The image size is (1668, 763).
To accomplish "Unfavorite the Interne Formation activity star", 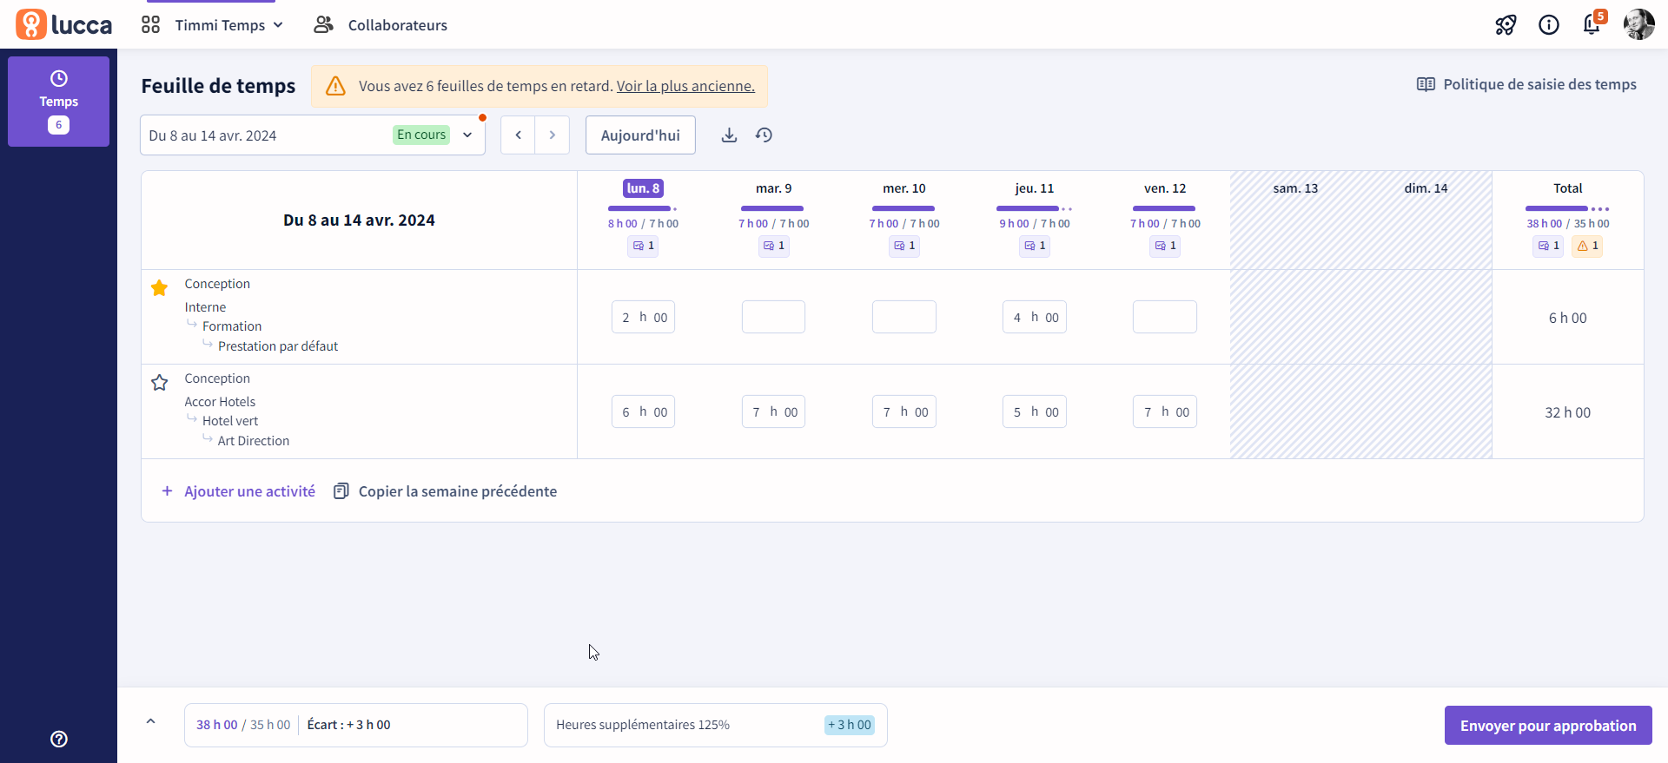I will pos(160,288).
